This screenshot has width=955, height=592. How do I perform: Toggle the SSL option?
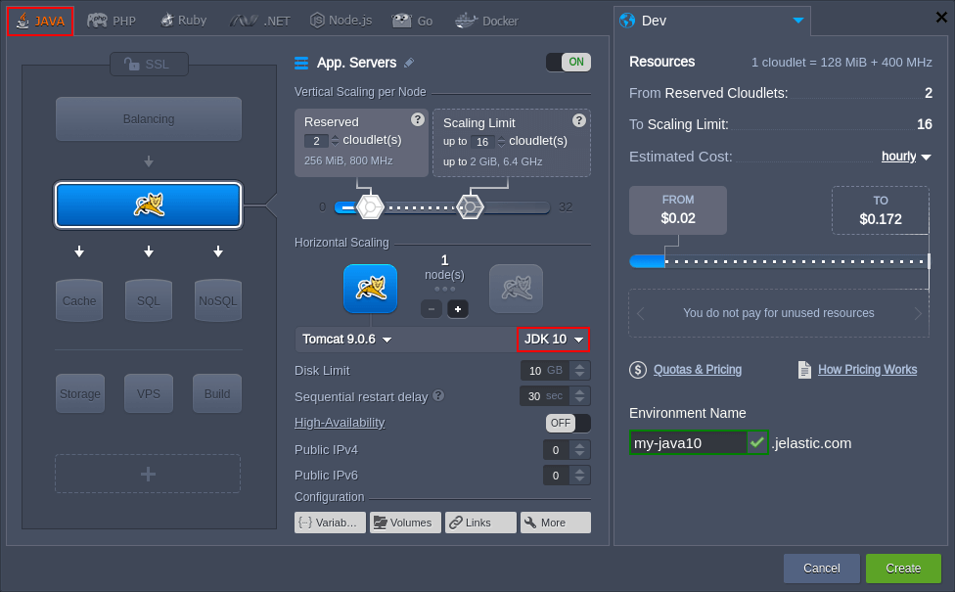[x=149, y=64]
